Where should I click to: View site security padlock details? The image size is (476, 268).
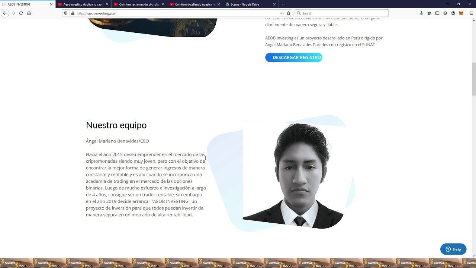coord(73,13)
